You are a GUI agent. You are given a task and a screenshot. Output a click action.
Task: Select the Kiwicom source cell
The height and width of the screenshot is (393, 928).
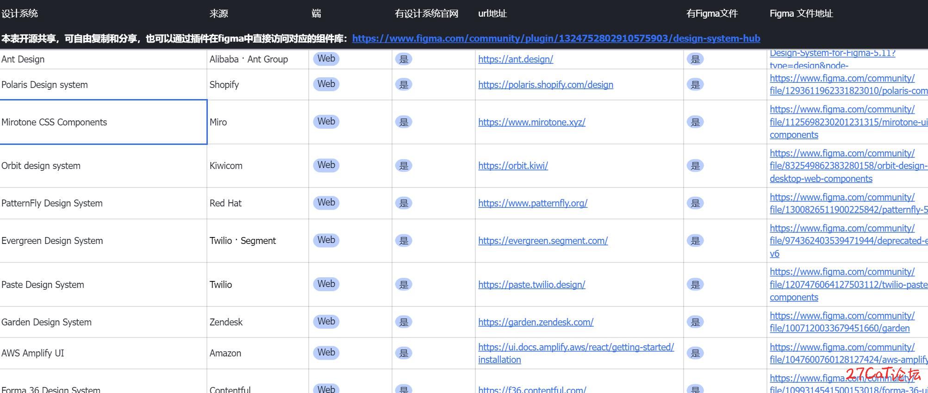coord(258,166)
